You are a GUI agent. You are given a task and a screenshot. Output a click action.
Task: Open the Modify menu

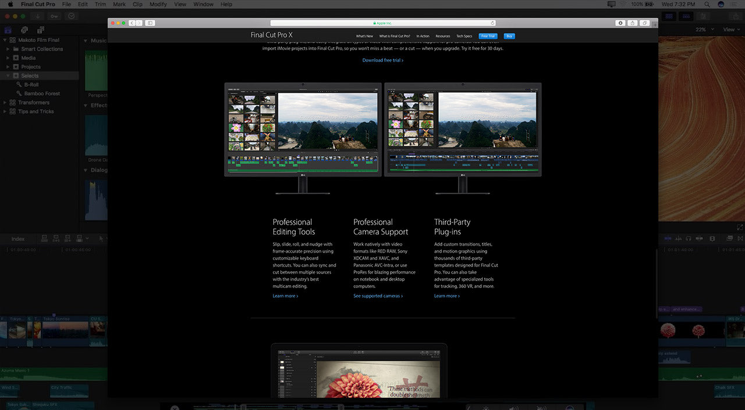(158, 4)
